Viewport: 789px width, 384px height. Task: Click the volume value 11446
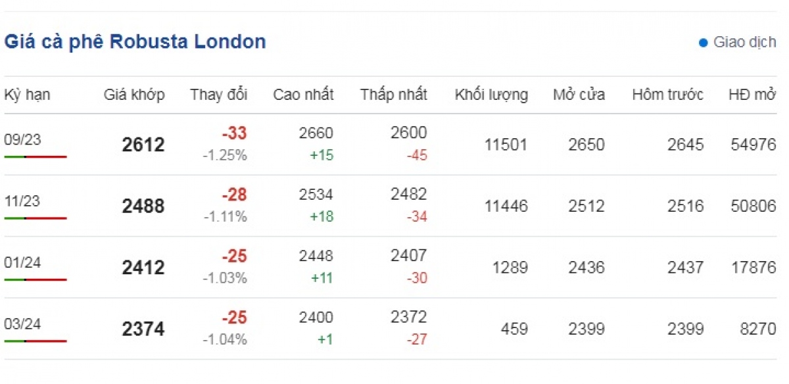click(x=506, y=206)
